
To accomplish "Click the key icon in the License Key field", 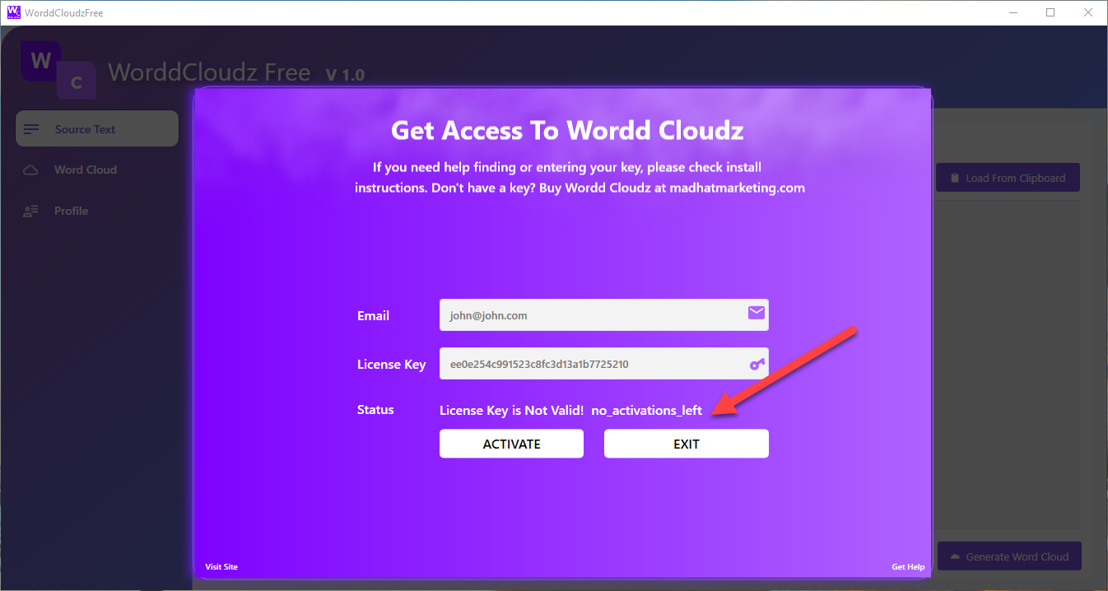I will tap(757, 364).
